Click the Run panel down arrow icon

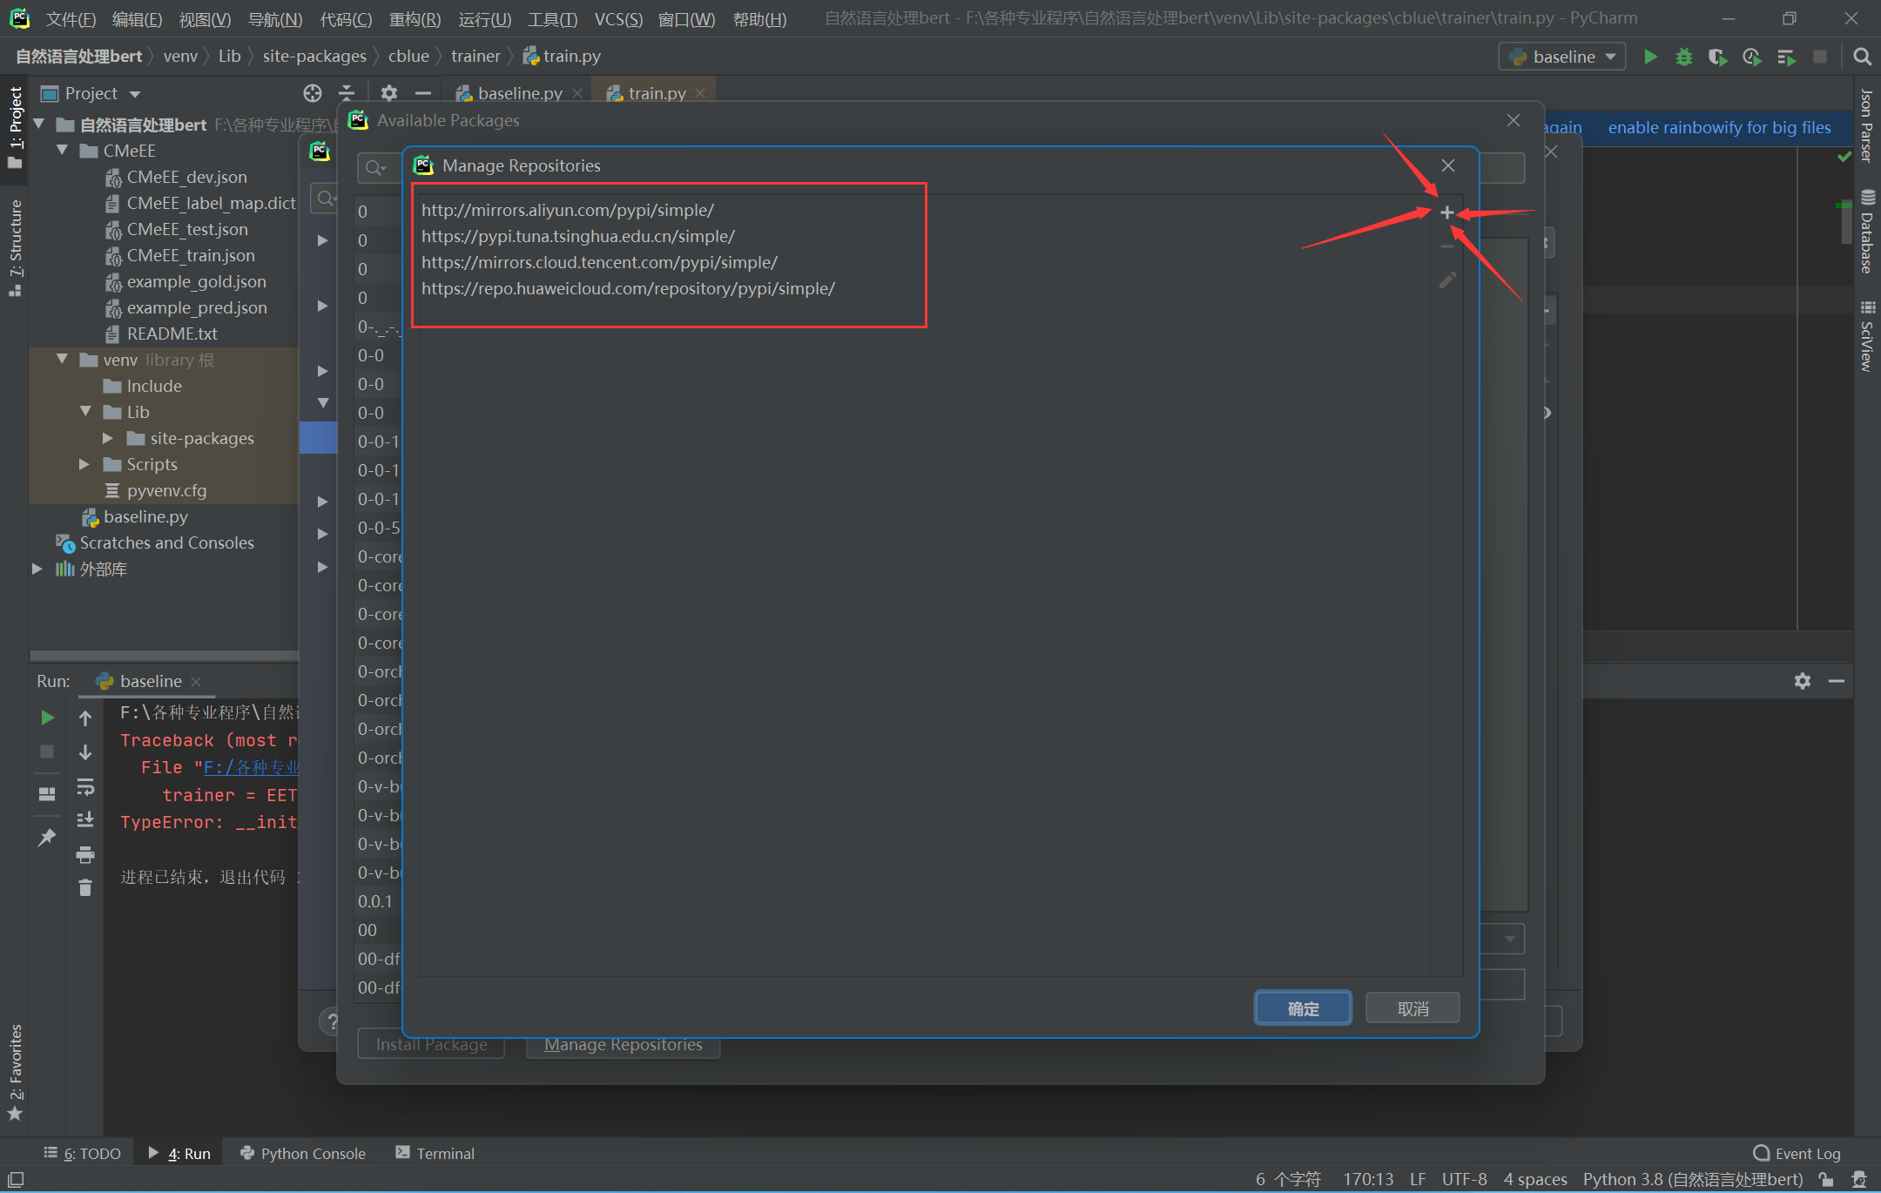coord(85,752)
